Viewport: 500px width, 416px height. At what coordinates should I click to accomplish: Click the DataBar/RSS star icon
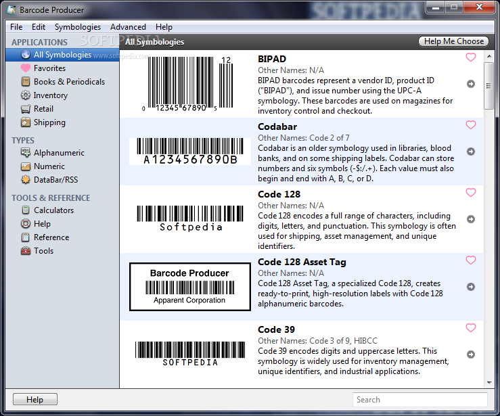(26, 180)
